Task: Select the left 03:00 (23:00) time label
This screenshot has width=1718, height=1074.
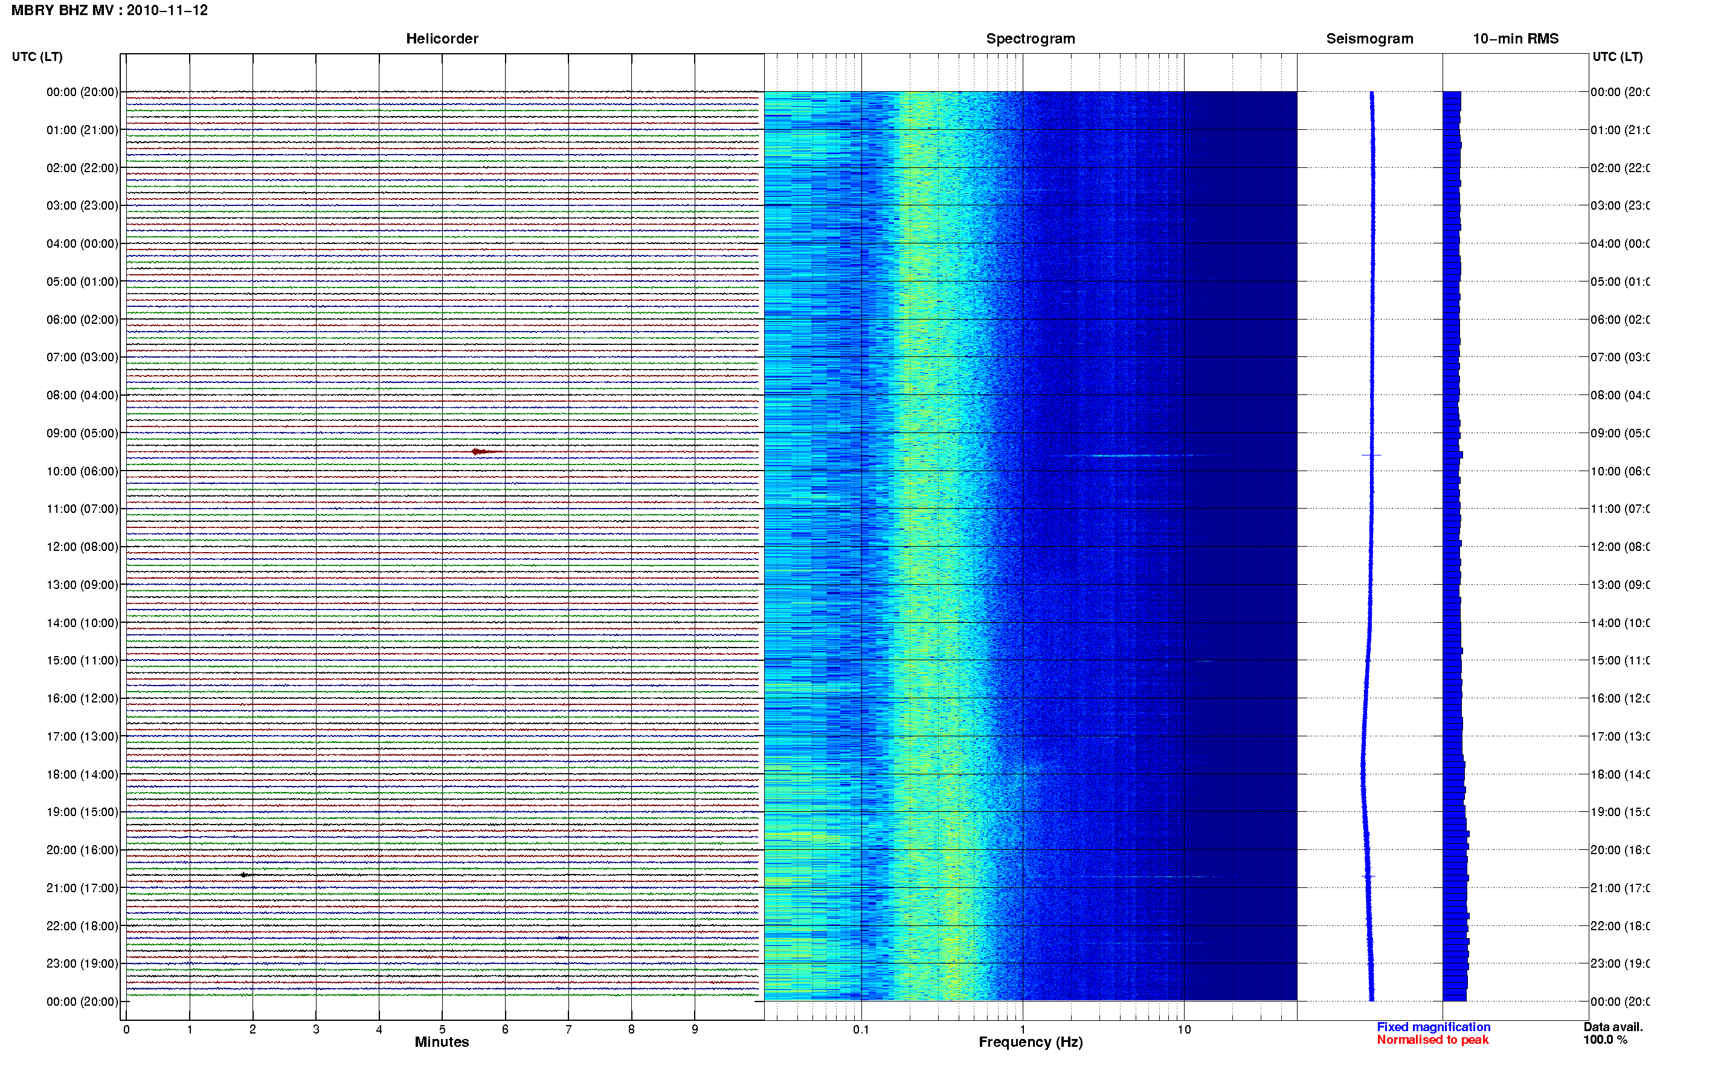Action: pos(82,206)
